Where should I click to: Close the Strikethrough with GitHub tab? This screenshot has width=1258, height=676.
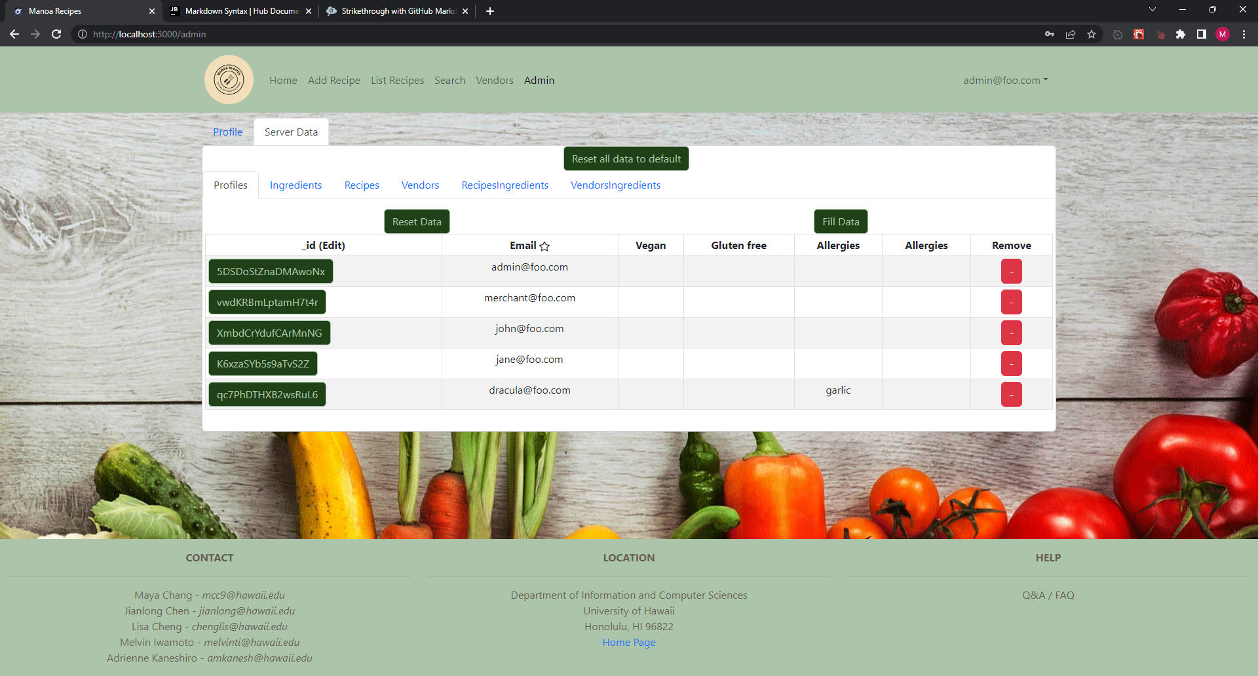coord(465,11)
